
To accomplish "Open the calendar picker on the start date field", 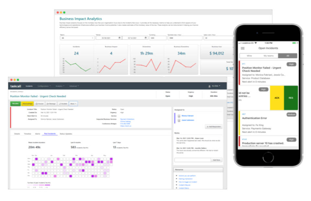I will pyautogui.click(x=120, y=38).
